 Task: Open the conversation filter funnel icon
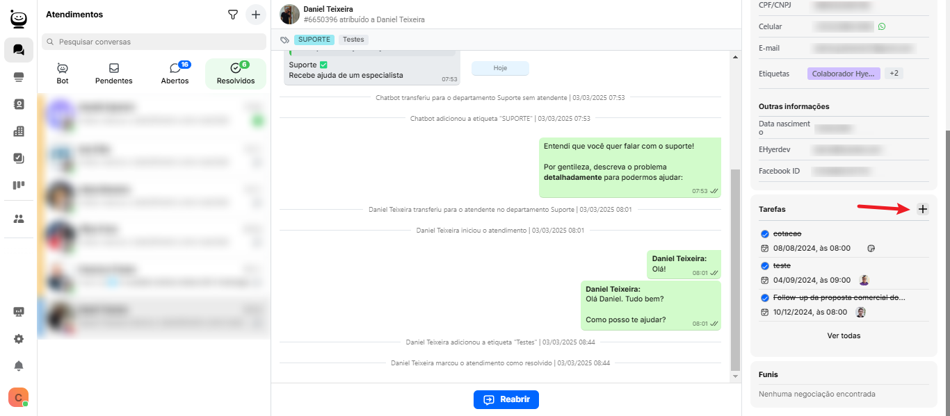click(x=233, y=15)
